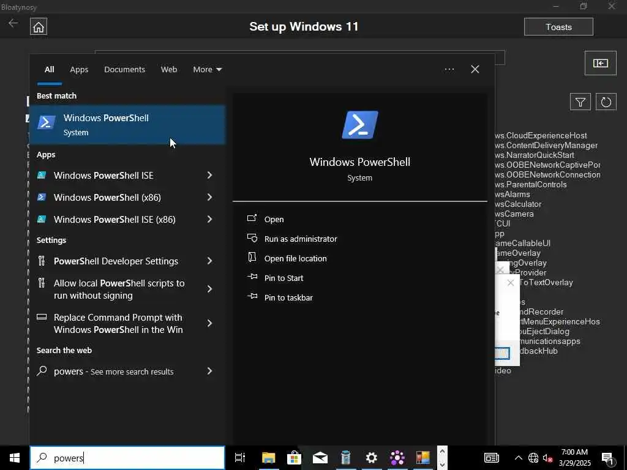Close the search panel with the X
627x470 pixels.
(x=475, y=70)
